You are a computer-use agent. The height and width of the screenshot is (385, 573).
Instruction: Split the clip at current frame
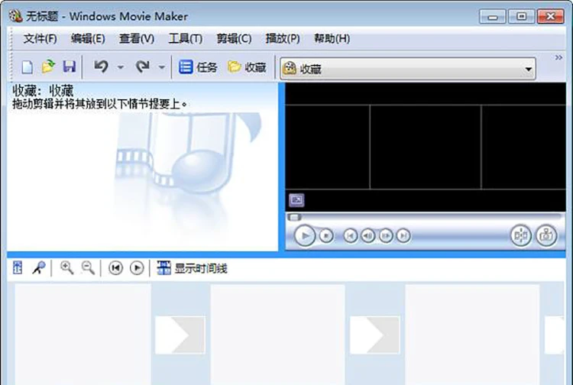(521, 235)
